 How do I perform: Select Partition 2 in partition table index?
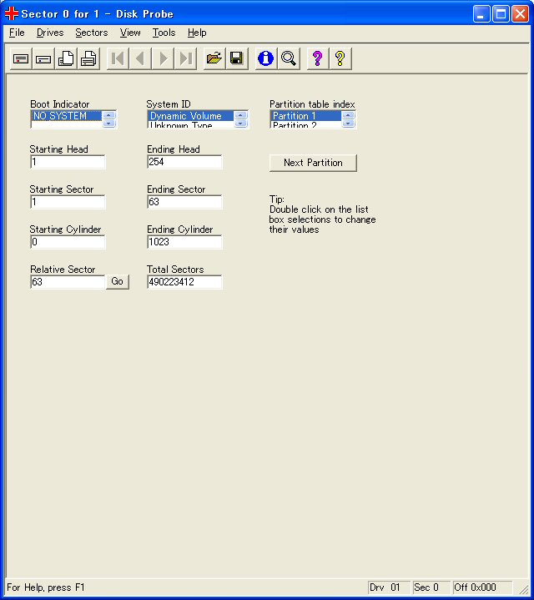click(305, 124)
